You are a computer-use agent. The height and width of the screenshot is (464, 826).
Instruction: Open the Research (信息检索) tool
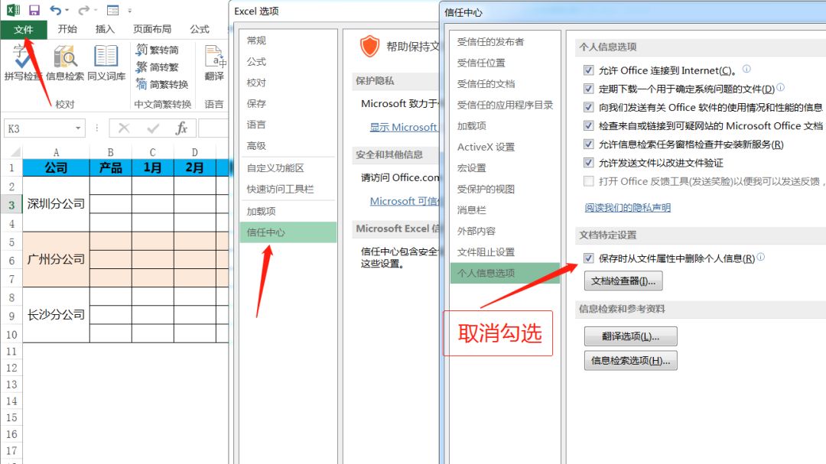tap(65, 63)
